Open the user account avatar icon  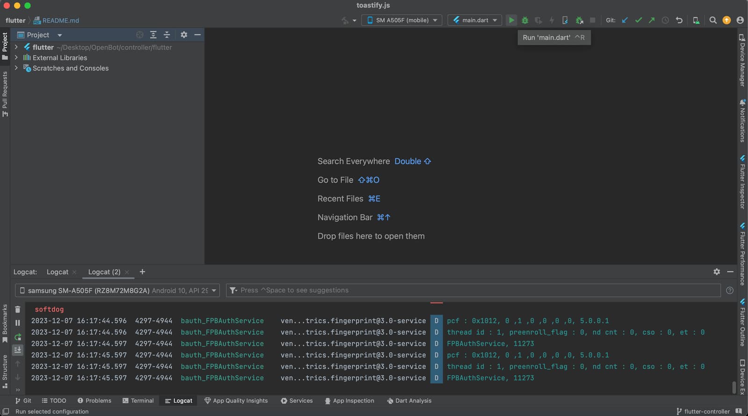(x=740, y=20)
